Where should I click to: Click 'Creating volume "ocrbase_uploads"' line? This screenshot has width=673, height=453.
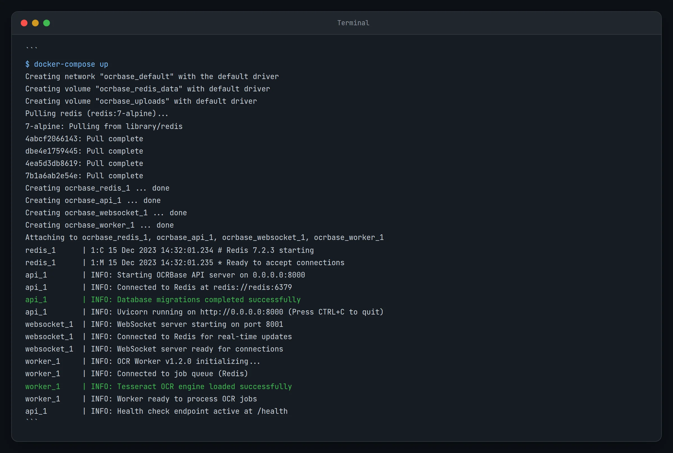(x=141, y=101)
